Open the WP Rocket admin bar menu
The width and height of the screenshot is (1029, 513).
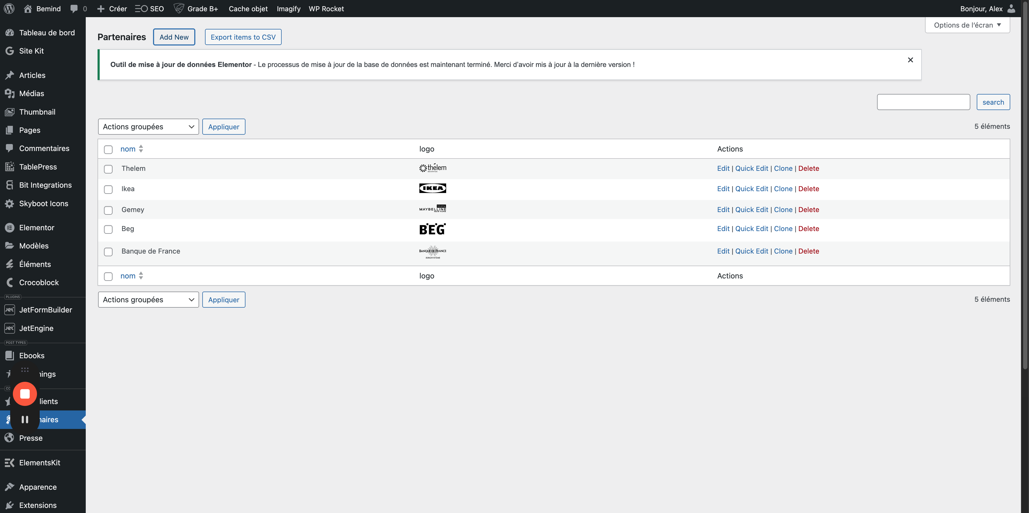[326, 9]
